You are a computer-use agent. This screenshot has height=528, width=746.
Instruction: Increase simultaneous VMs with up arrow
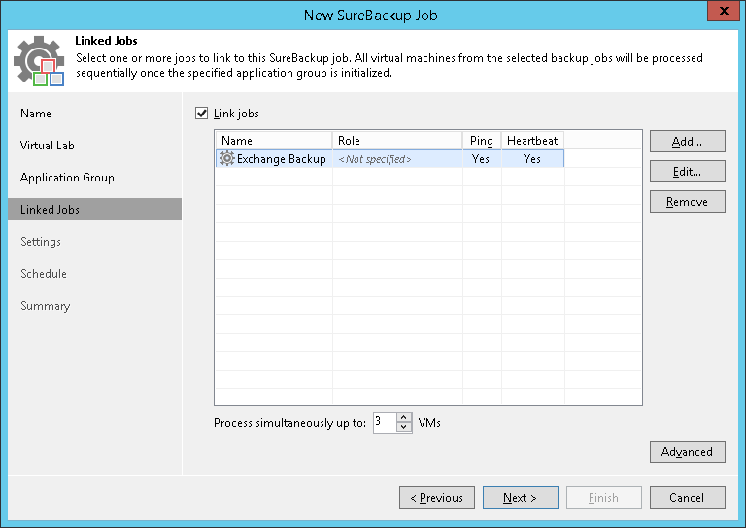tap(404, 417)
